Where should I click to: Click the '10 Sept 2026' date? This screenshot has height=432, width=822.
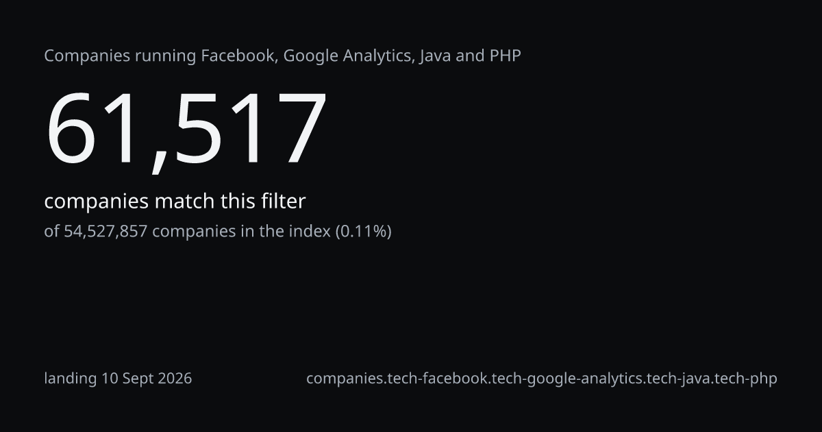coord(147,379)
